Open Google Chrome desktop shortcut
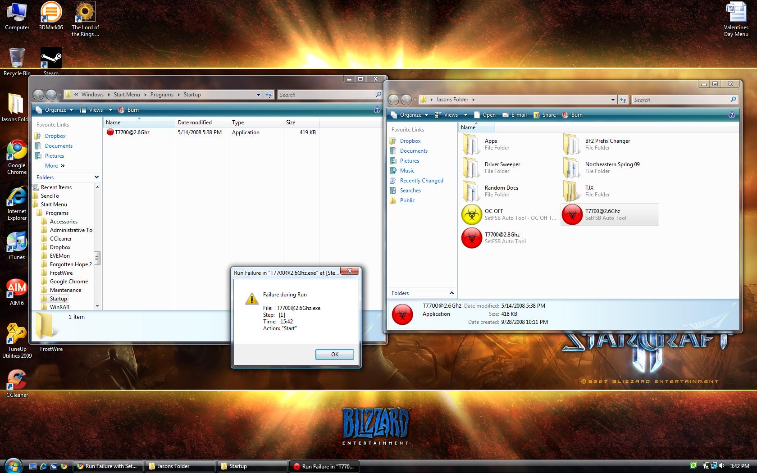Viewport: 757px width, 473px height. click(17, 157)
